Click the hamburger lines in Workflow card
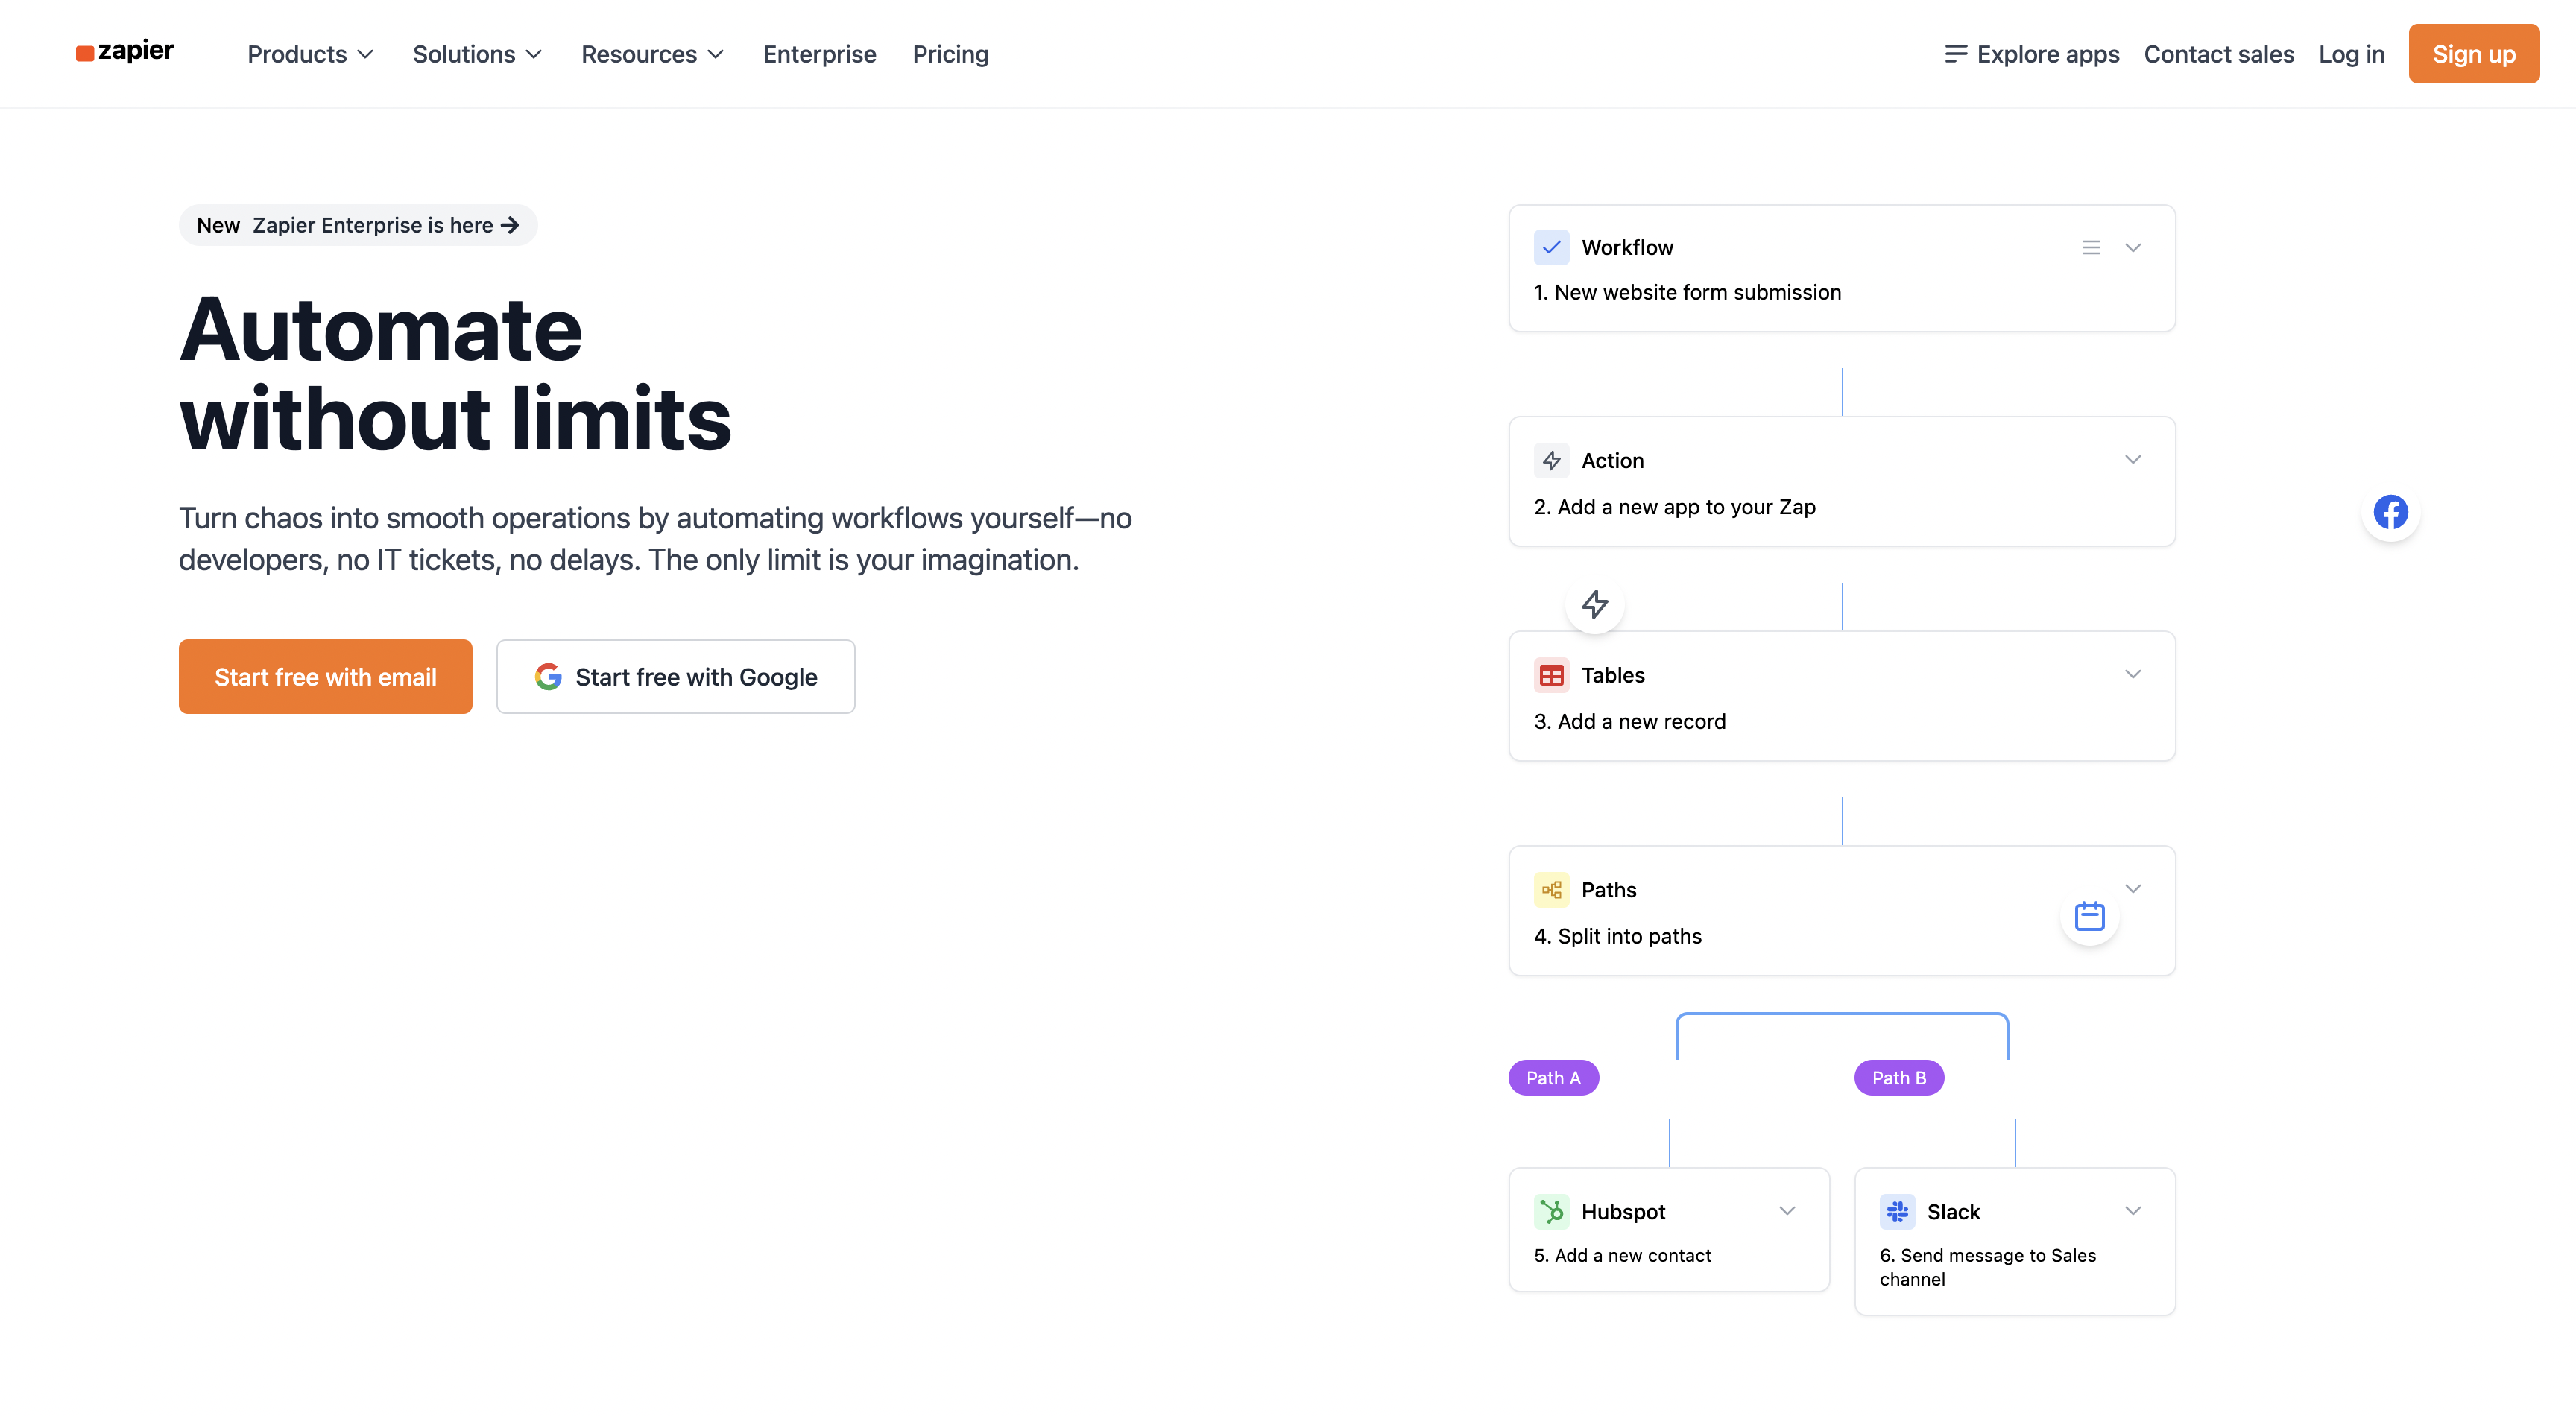 [x=2090, y=248]
